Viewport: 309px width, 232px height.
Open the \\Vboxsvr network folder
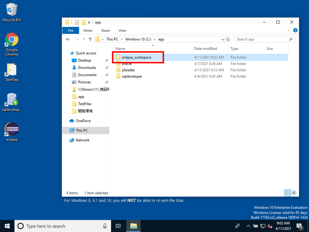click(x=91, y=89)
